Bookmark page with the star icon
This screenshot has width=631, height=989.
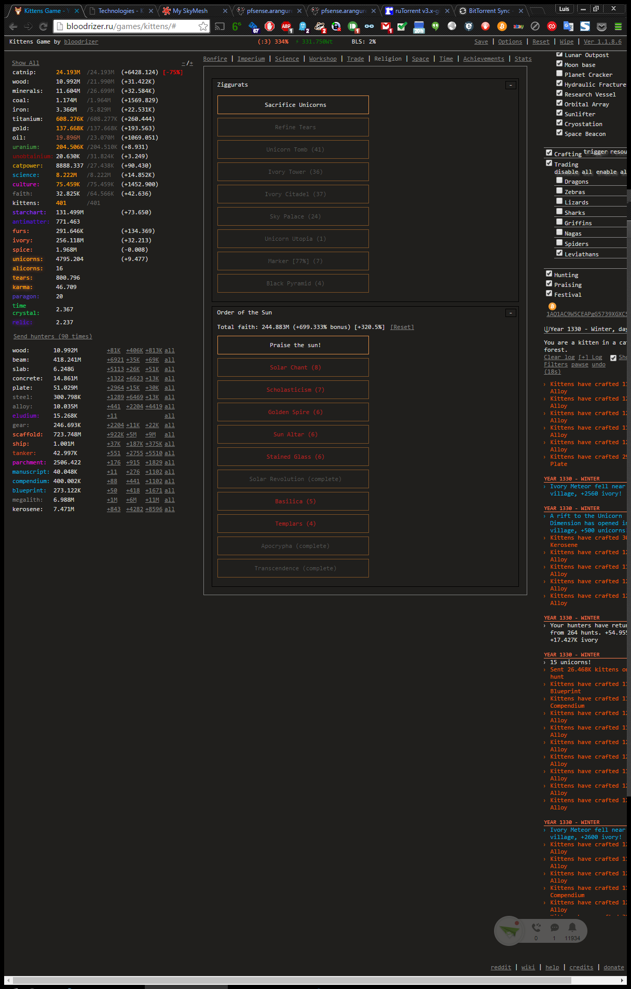click(x=203, y=26)
